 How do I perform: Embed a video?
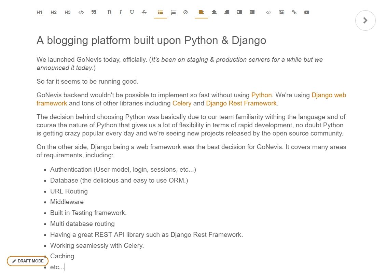coord(307,12)
